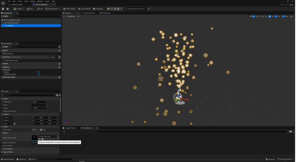Open the camera speed setting
The image size is (296, 162).
(291, 16)
